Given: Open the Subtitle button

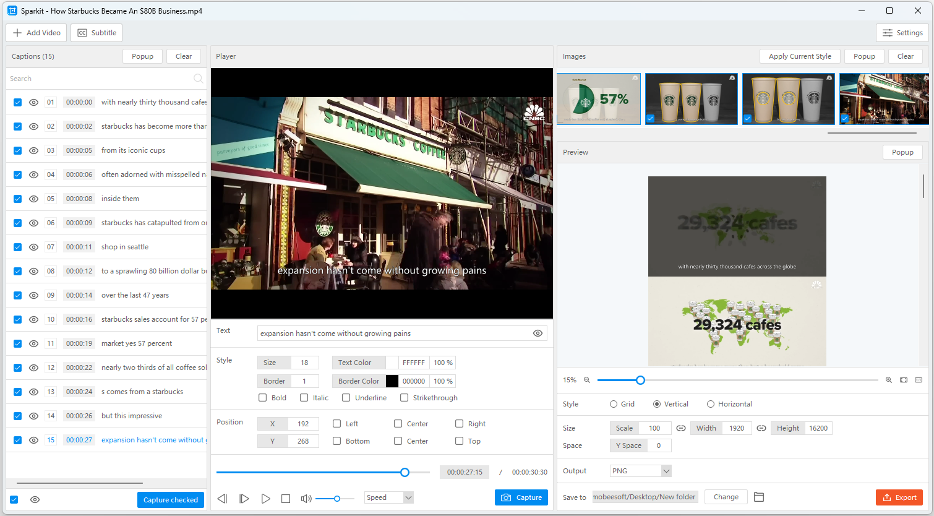Looking at the screenshot, I should [96, 33].
